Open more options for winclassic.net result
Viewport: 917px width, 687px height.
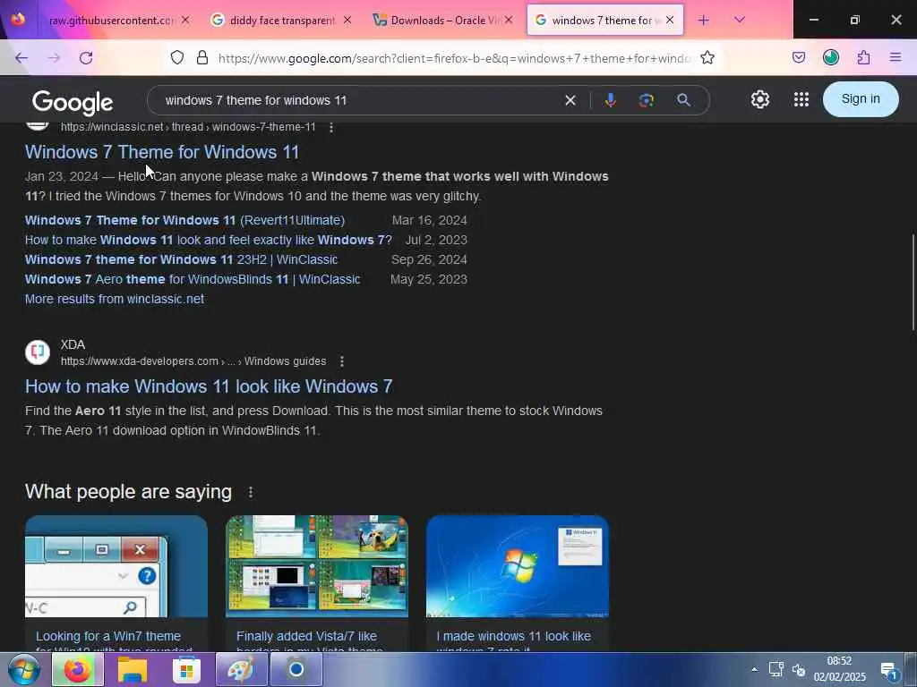click(331, 127)
